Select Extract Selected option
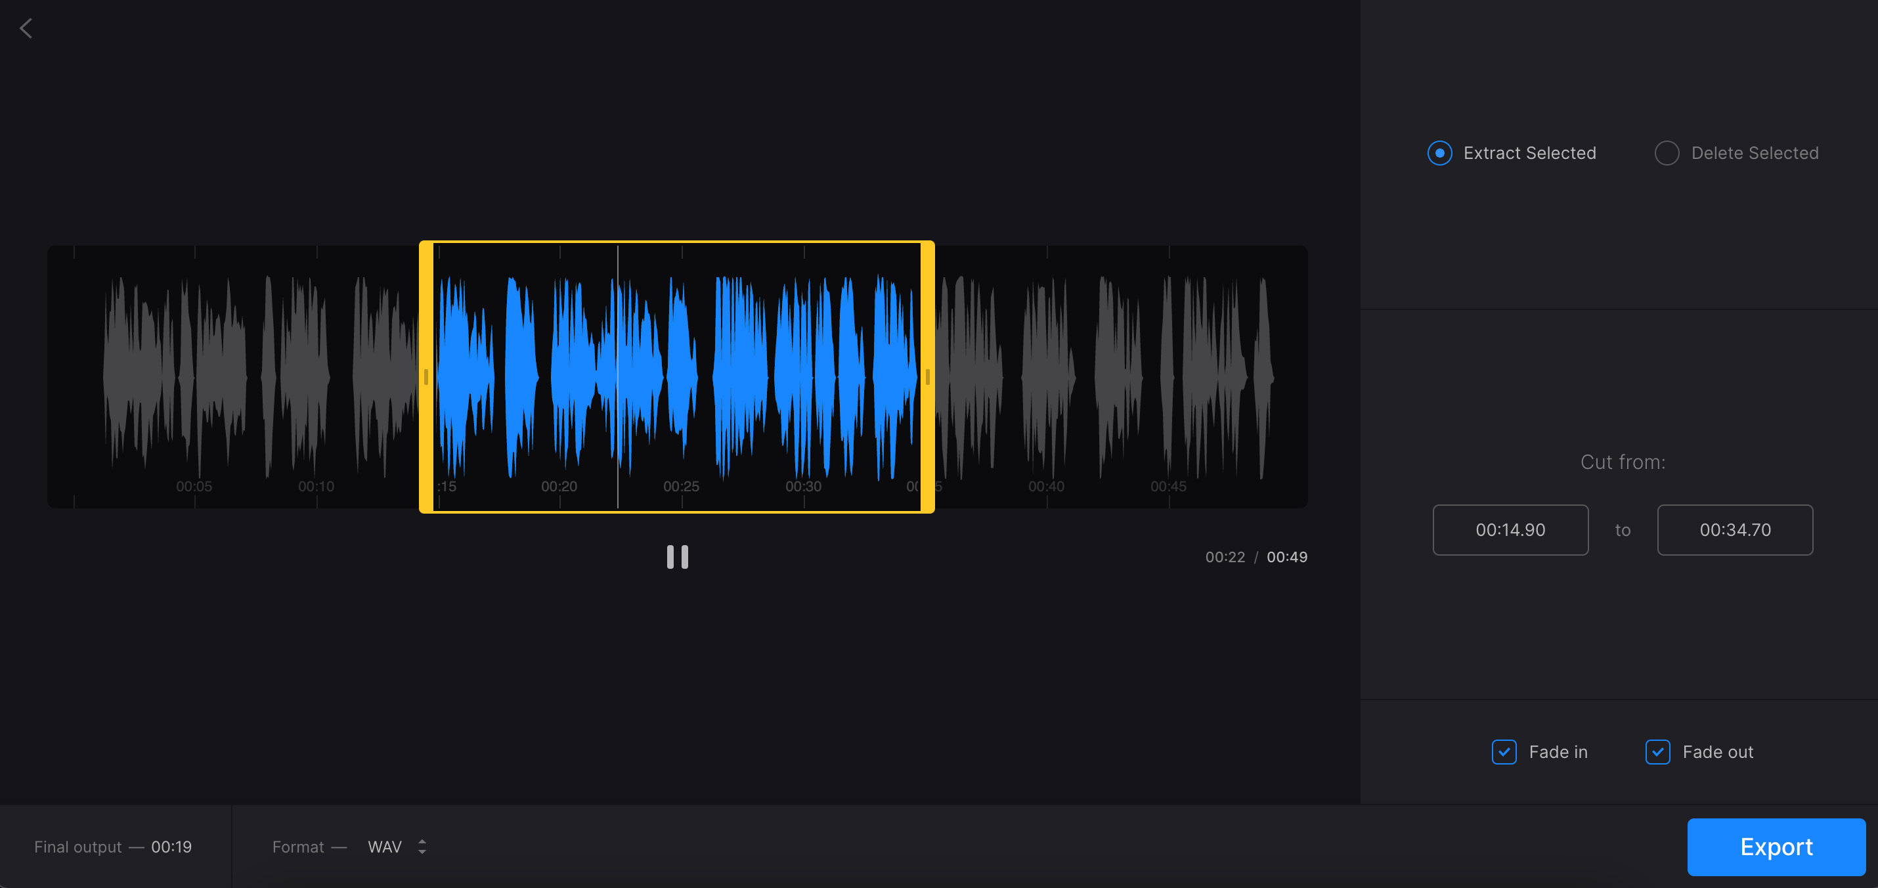This screenshot has width=1878, height=888. pyautogui.click(x=1439, y=153)
